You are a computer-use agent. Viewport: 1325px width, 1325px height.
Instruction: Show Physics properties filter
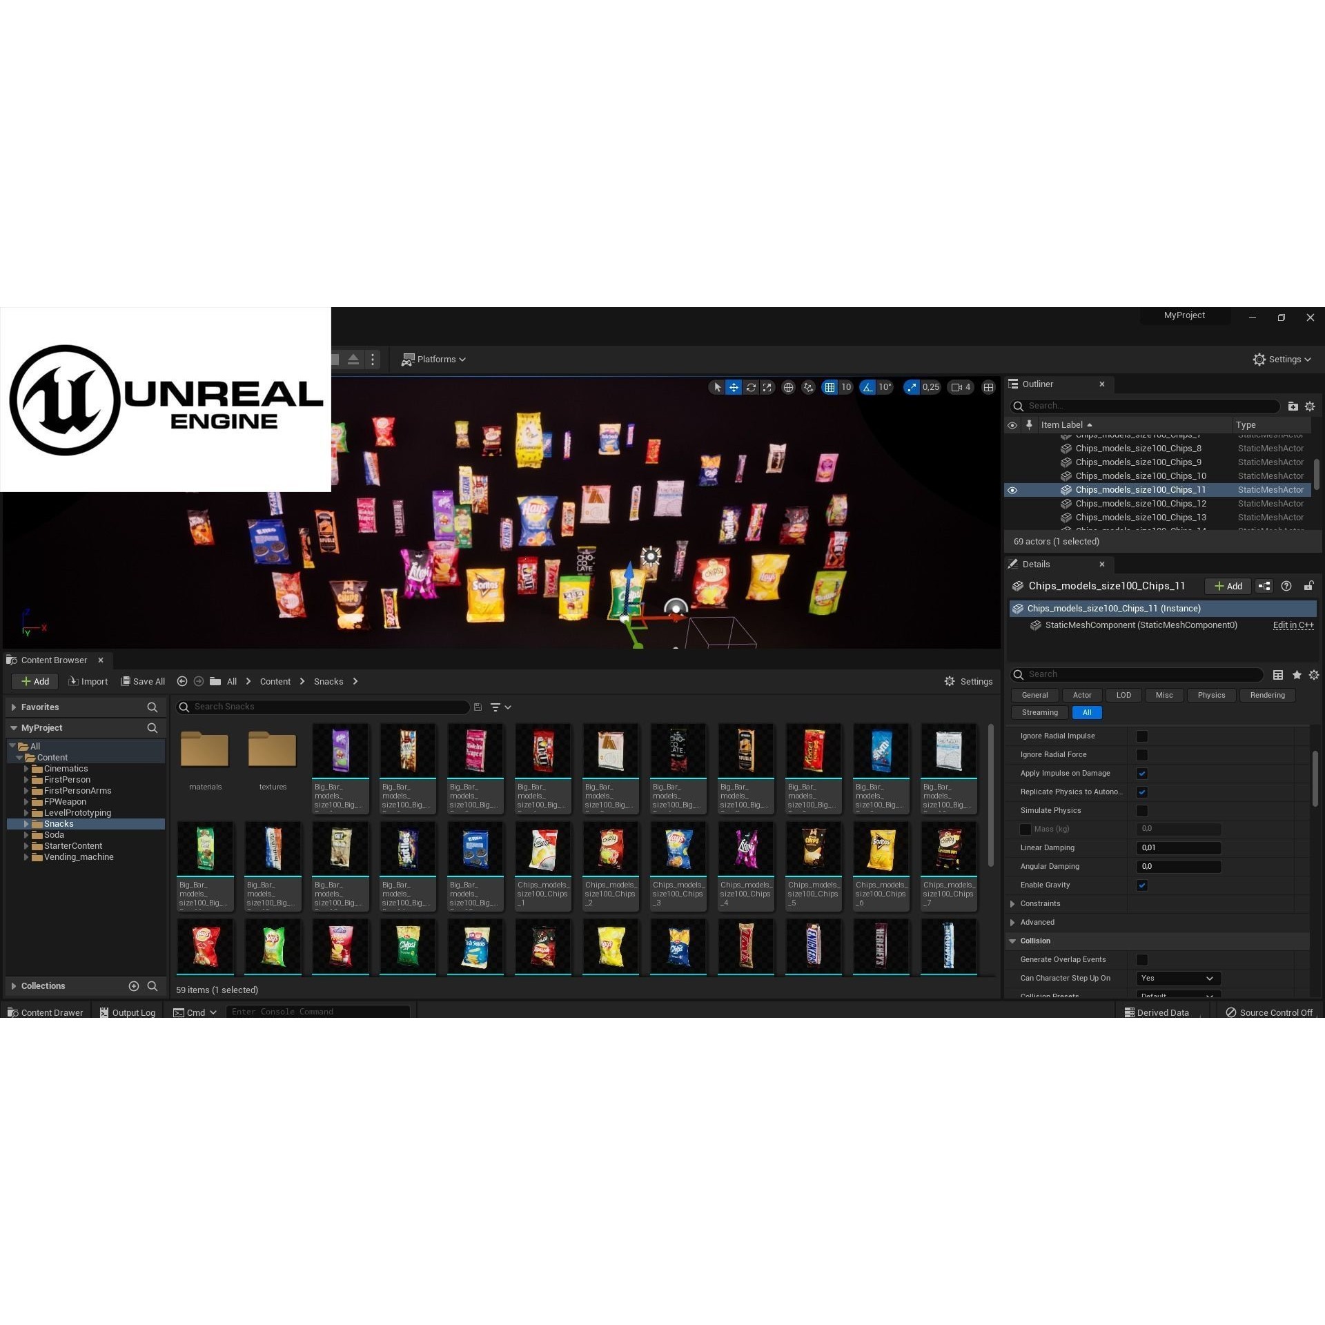point(1211,695)
